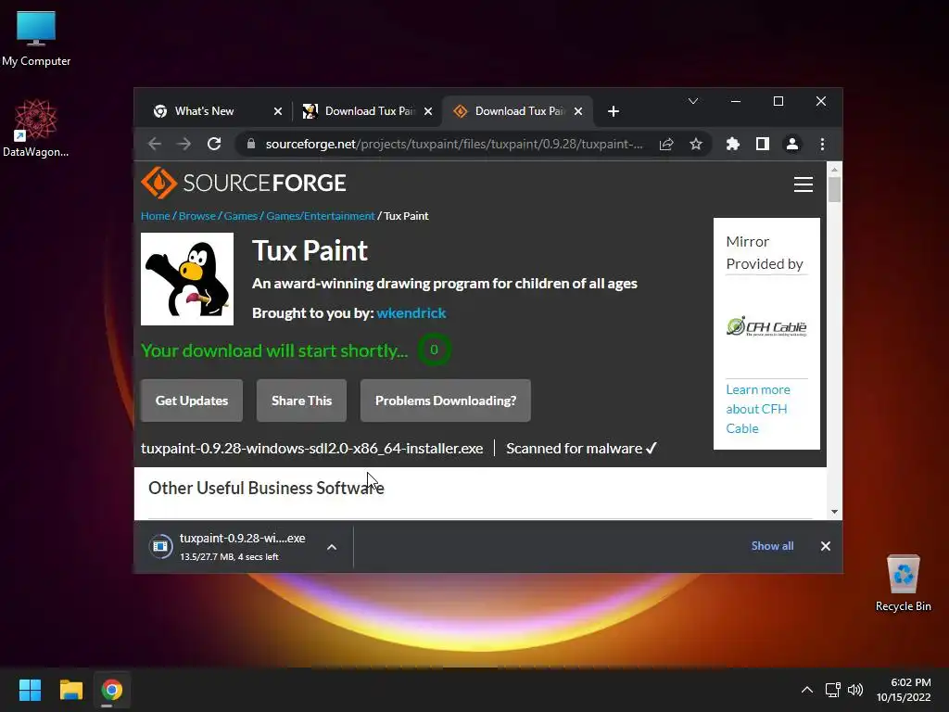Open the Browse breadcrumb link
The image size is (949, 712).
point(197,216)
